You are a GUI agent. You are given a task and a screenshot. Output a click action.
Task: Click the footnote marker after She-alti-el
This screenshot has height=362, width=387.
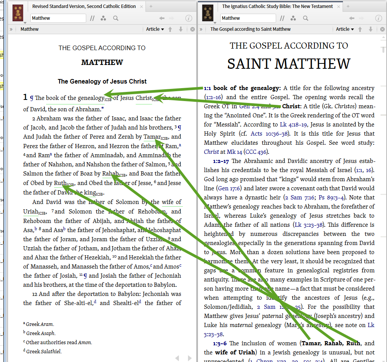click(95, 302)
